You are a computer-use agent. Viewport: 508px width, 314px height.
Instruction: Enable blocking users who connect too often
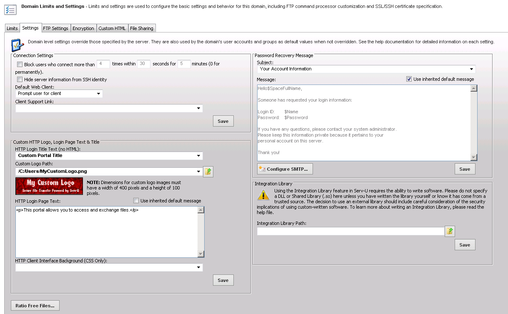pyautogui.click(x=19, y=64)
